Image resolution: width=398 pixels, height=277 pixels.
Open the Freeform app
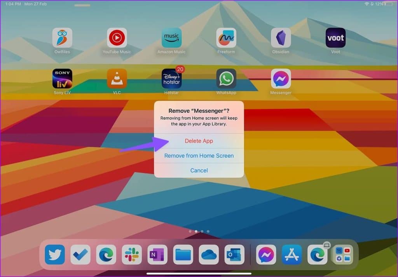[x=226, y=37]
